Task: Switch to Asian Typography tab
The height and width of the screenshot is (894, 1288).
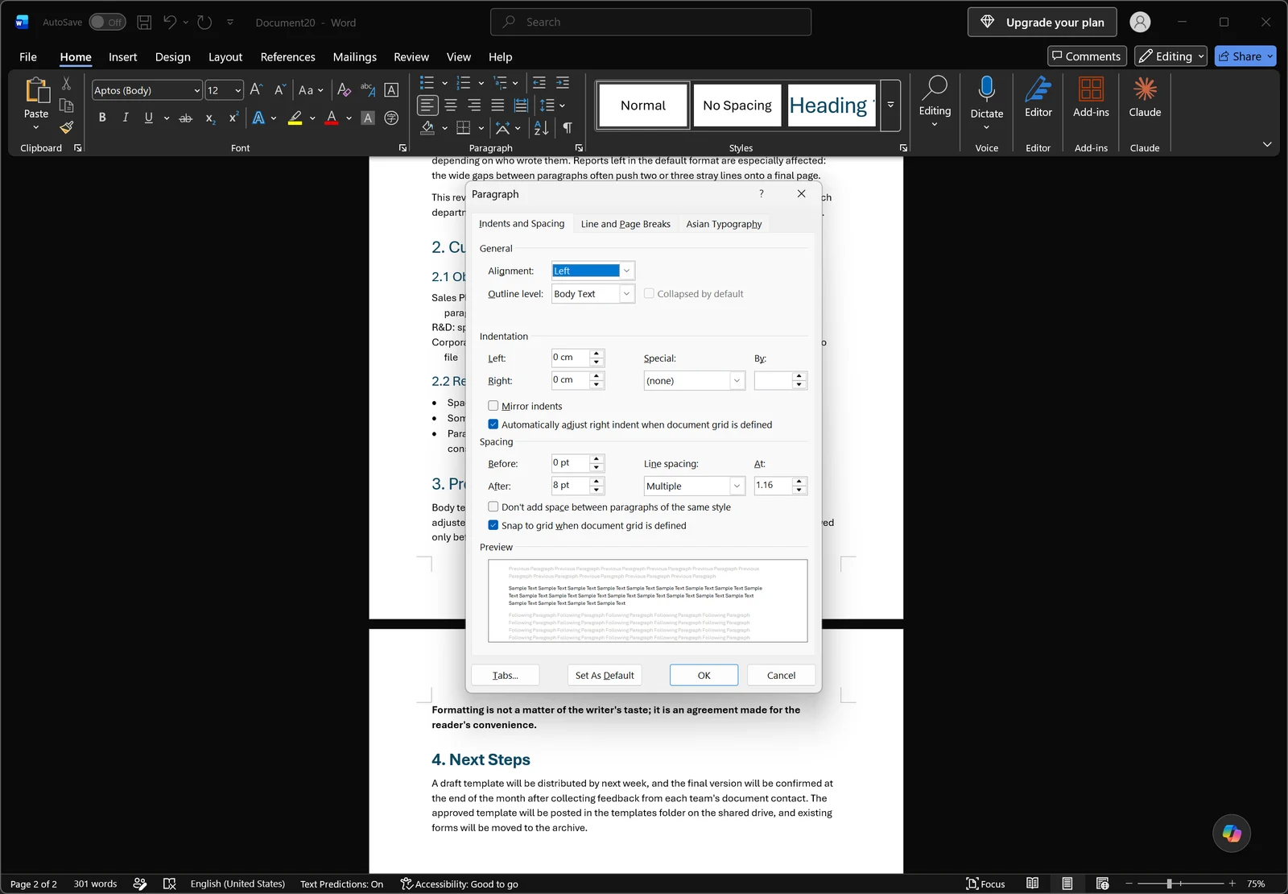Action: point(724,224)
